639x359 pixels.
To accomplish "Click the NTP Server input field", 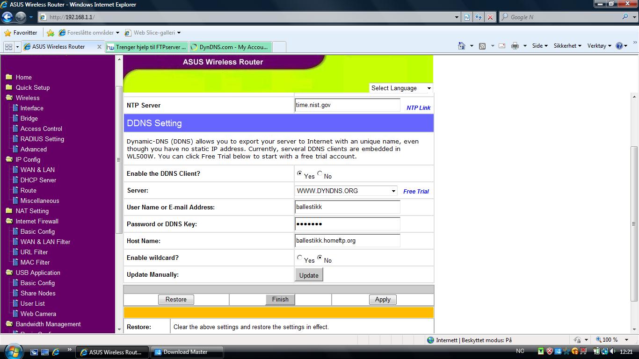I will 348,105.
